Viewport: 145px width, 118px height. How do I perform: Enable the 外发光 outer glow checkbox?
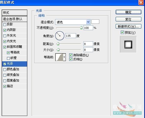click(5, 36)
